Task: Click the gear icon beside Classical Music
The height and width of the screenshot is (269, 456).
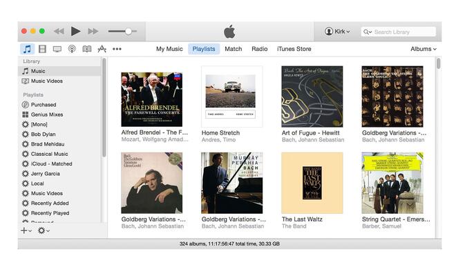Action: click(x=26, y=154)
